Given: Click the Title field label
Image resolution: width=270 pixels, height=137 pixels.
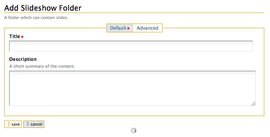Looking at the screenshot, I should click(x=14, y=36).
